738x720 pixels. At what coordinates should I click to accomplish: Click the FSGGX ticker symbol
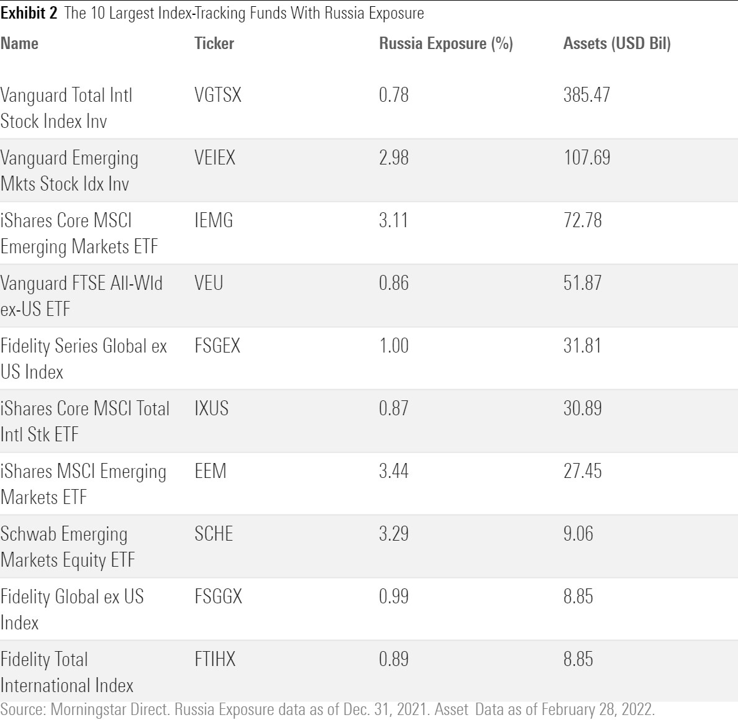pyautogui.click(x=218, y=596)
